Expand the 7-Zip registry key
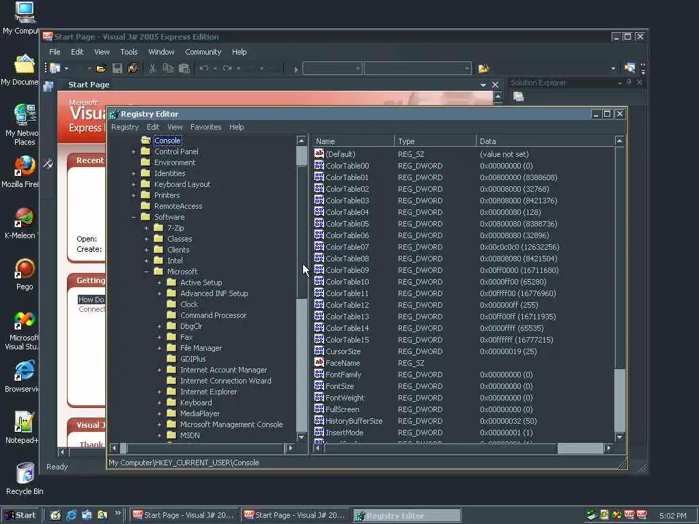Viewport: 699px width, 524px height. (x=146, y=228)
